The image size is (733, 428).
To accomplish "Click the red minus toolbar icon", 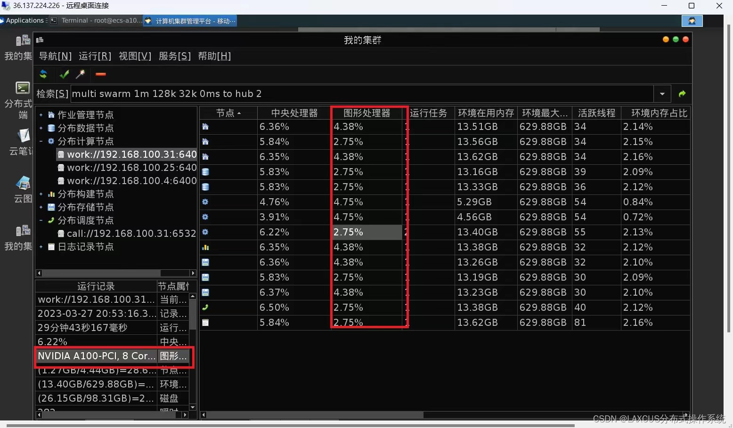I will tap(101, 74).
